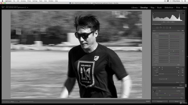This screenshot has width=188, height=105.
Task: Hide the top module picker panel
Action: click(x=94, y=5)
